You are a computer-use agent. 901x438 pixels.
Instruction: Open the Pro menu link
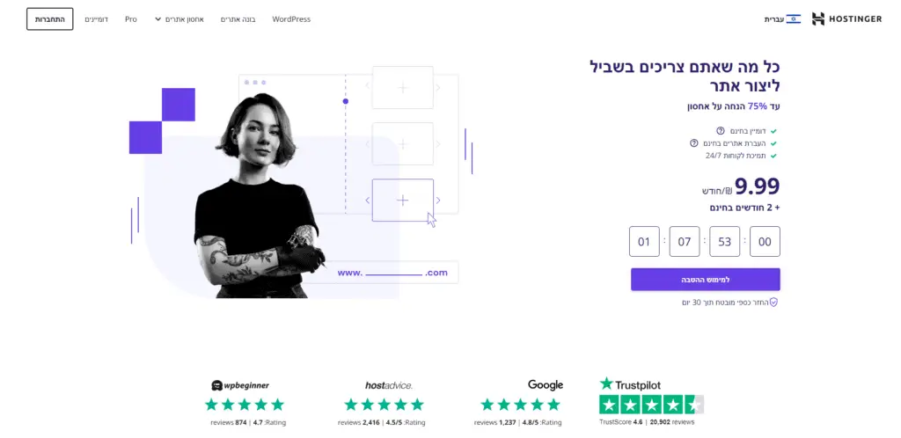131,19
